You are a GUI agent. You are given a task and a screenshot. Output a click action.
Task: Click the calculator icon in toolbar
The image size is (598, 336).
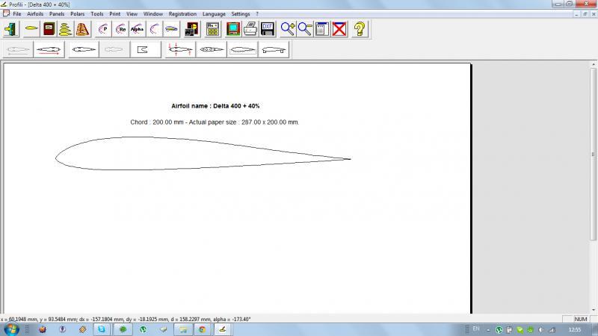[212, 29]
